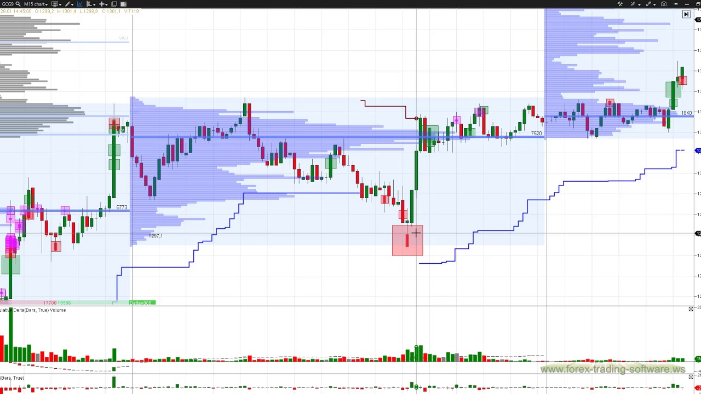This screenshot has width=701, height=394.
Task: Select the pencil drawing tool
Action: (x=67, y=4)
